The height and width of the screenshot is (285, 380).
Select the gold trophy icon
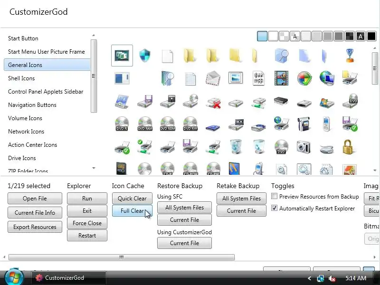pyautogui.click(x=350, y=55)
